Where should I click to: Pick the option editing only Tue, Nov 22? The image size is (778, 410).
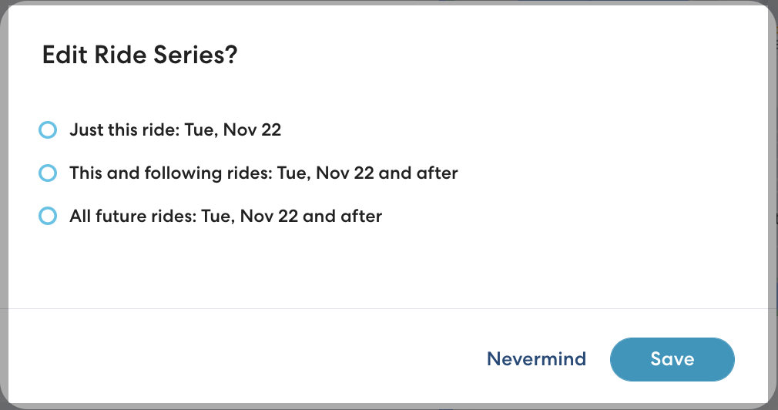175,130
